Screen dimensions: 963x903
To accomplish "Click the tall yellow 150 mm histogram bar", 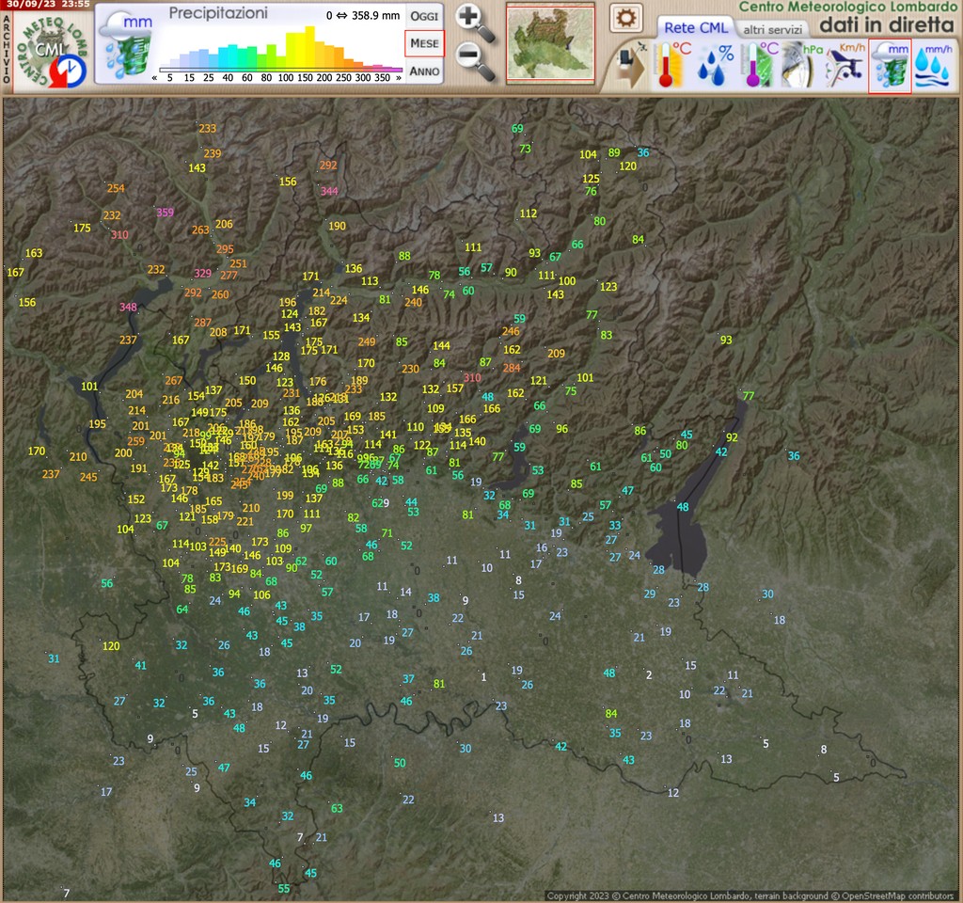I will 310,47.
